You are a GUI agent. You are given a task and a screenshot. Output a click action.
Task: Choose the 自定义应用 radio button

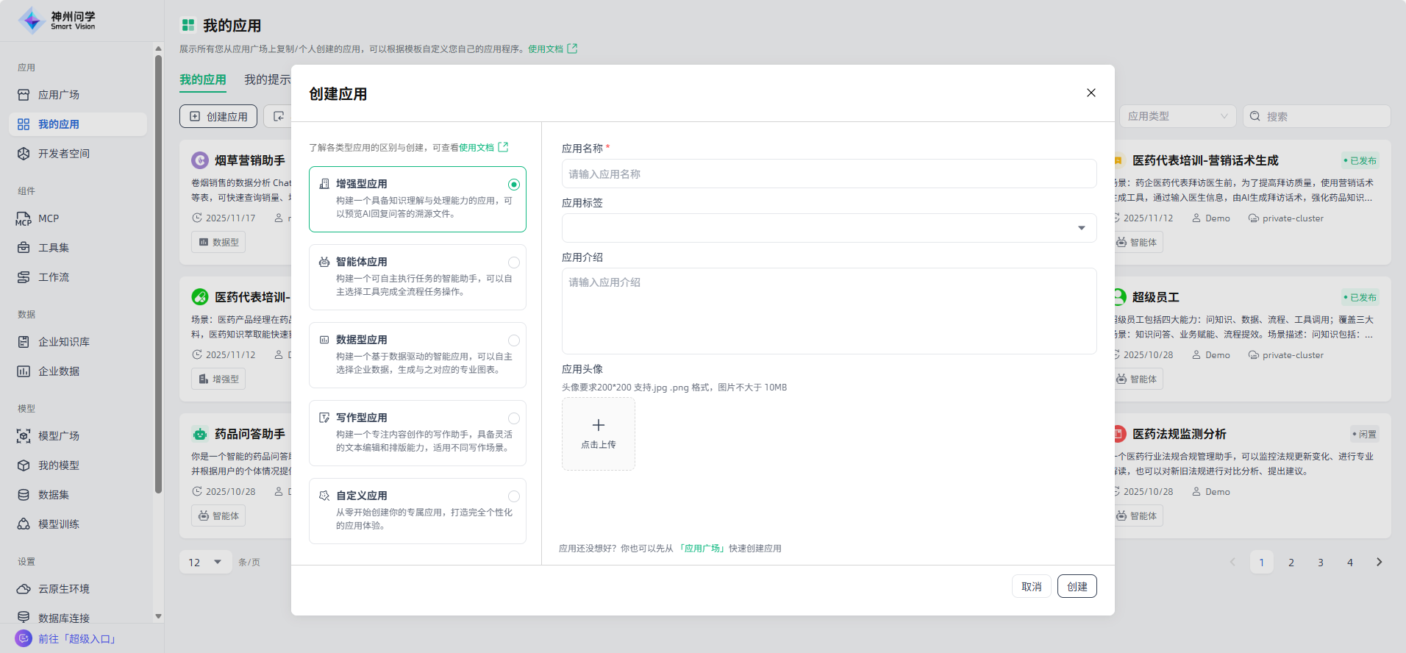[513, 496]
